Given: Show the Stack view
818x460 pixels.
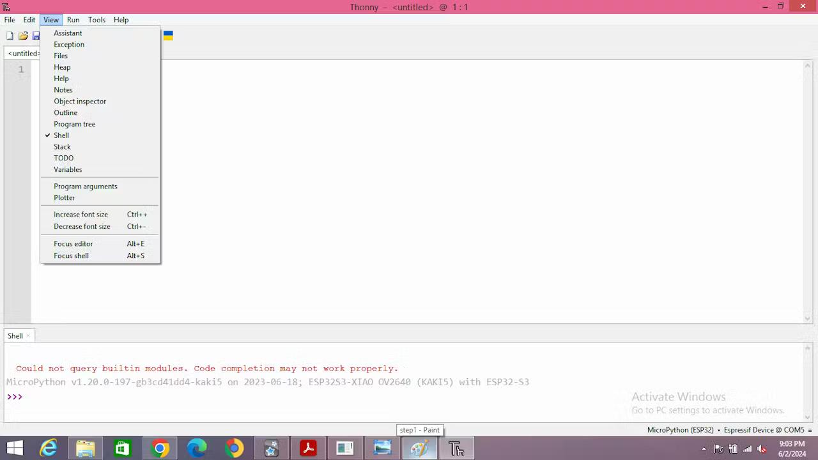Looking at the screenshot, I should click(100, 146).
